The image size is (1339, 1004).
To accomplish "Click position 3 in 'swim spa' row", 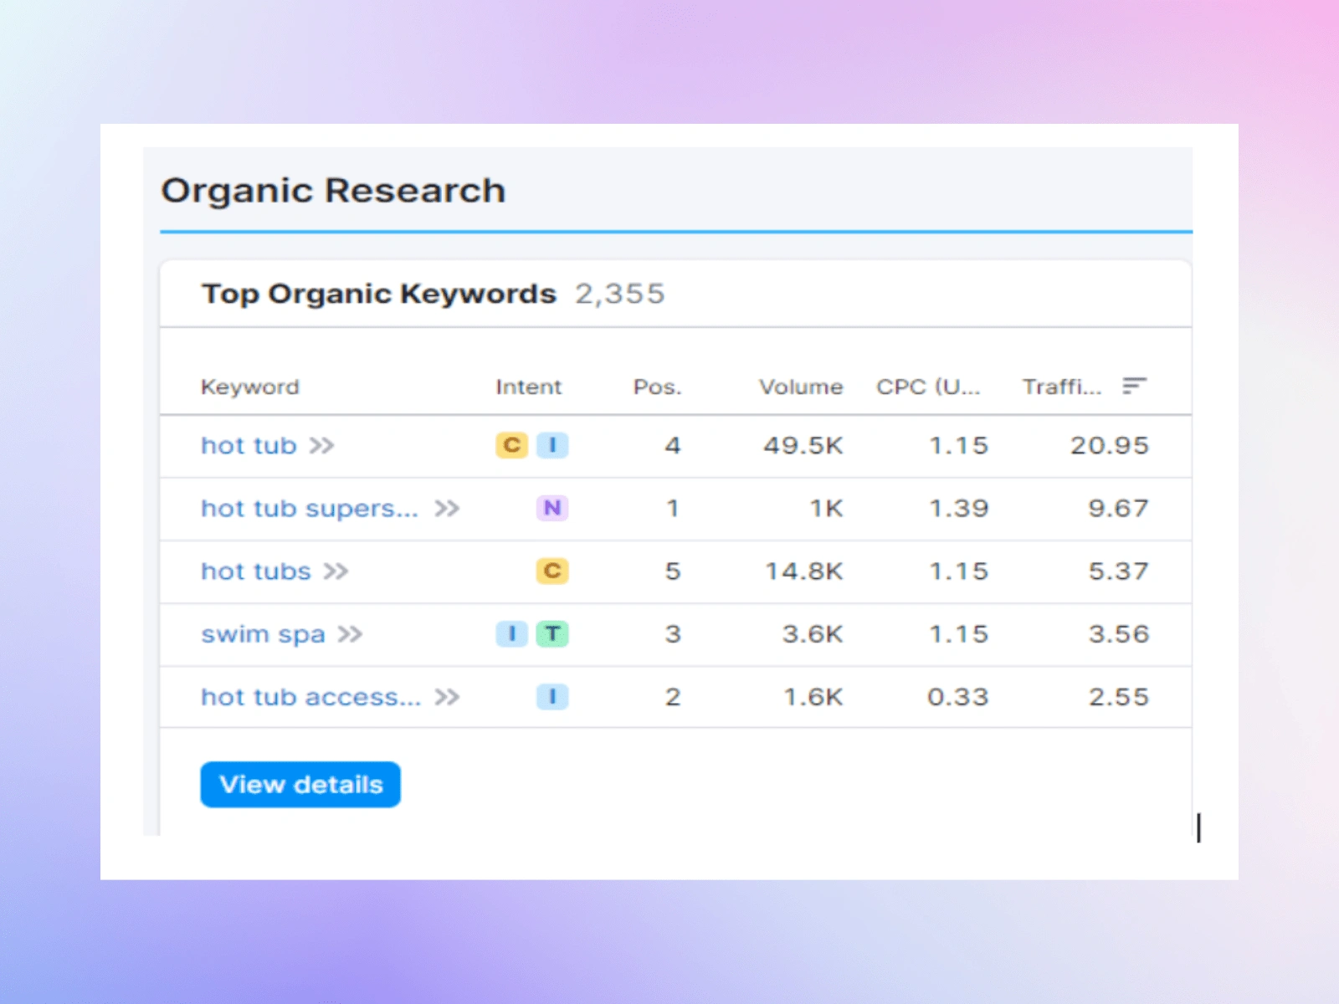I will [x=673, y=634].
